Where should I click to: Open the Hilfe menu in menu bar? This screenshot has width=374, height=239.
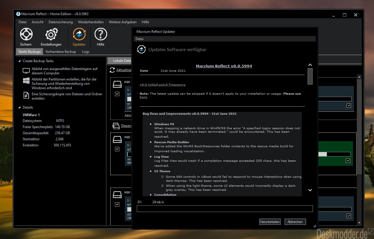coord(145,22)
